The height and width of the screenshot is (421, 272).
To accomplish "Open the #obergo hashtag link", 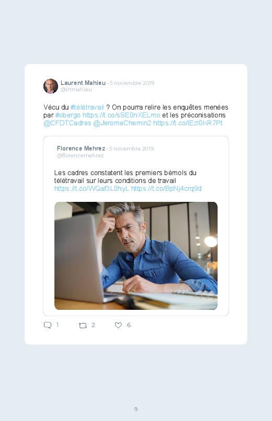I will coord(68,115).
